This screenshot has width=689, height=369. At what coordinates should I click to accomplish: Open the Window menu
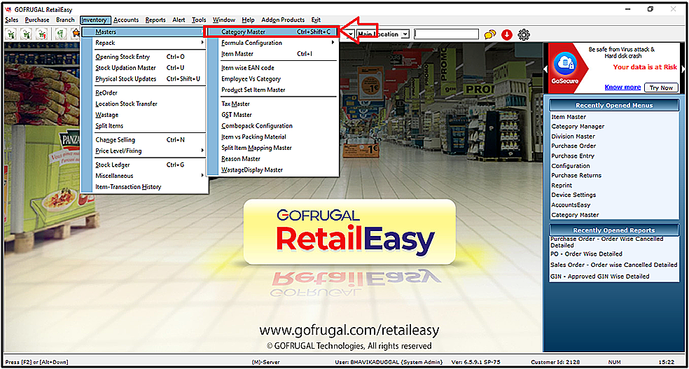(224, 20)
